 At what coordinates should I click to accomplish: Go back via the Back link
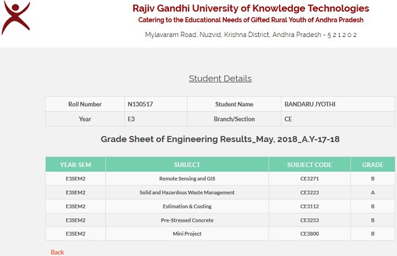[x=57, y=252]
